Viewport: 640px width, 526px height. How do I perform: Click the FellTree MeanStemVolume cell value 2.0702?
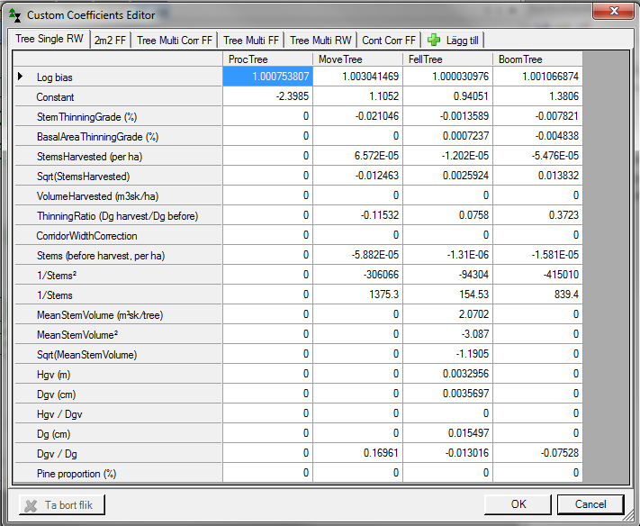tap(447, 315)
